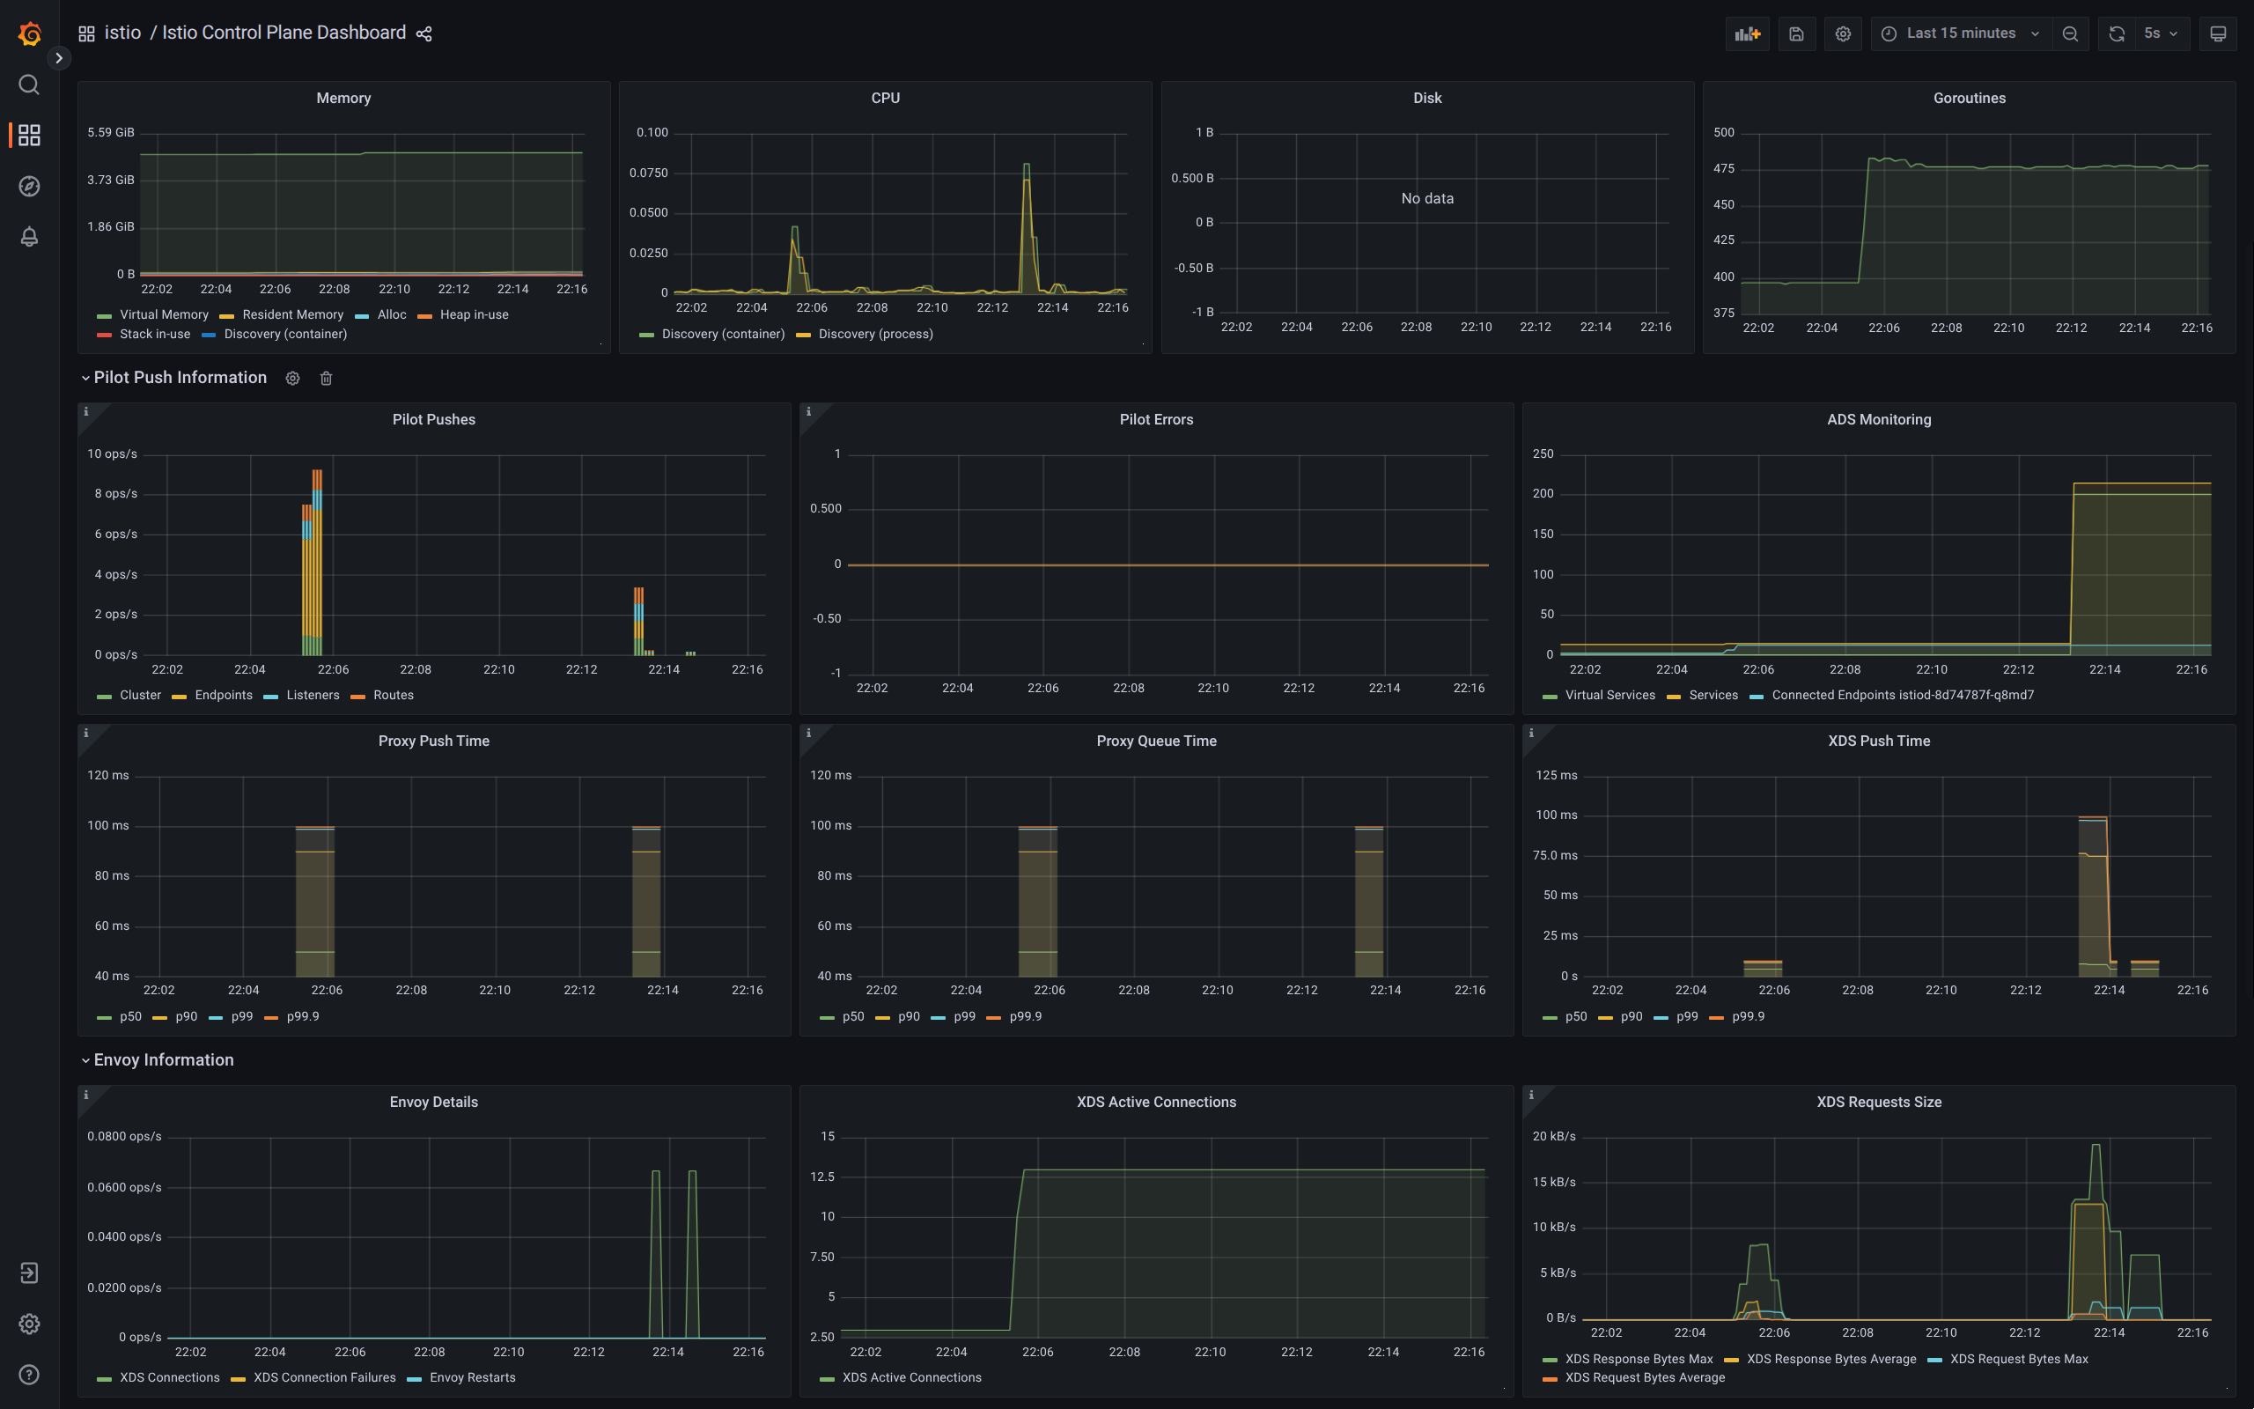Viewport: 2254px width, 1409px height.
Task: Open the Alerting bell icon
Action: pos(30,237)
